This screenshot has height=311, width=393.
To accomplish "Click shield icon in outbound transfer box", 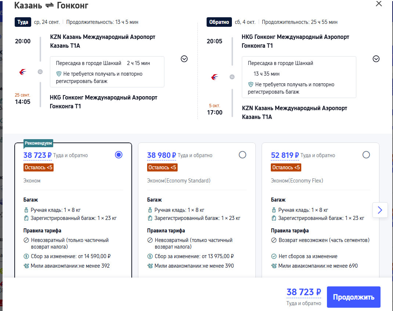I will [x=59, y=74].
